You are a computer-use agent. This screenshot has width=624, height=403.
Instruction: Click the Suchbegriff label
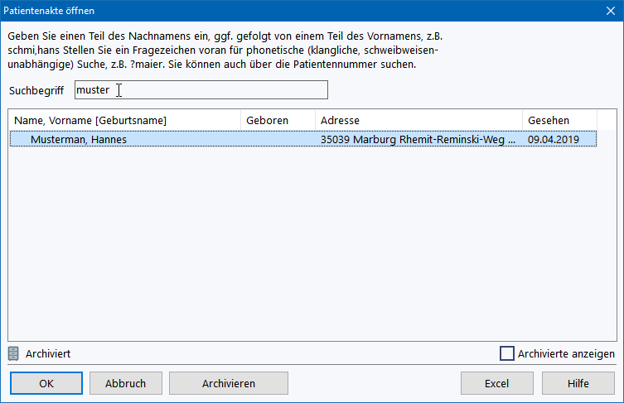[37, 90]
